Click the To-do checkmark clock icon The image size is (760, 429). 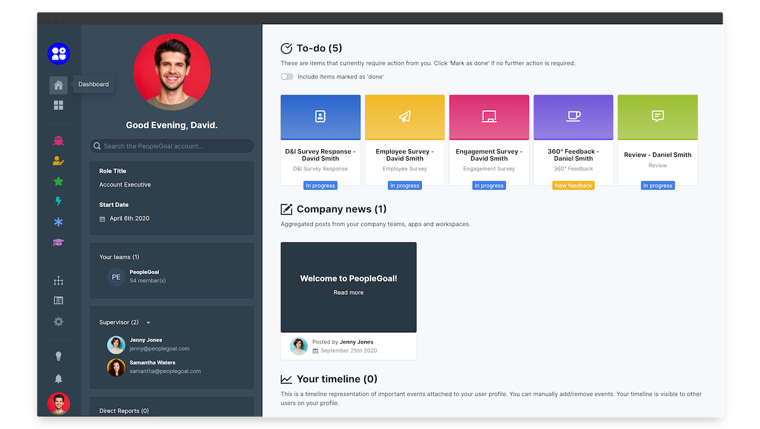coord(286,49)
